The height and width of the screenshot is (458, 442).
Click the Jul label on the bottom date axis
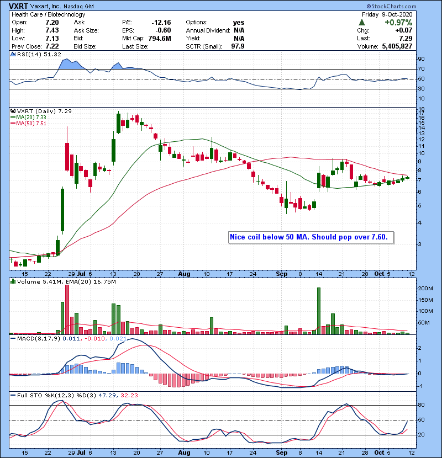pyautogui.click(x=81, y=452)
